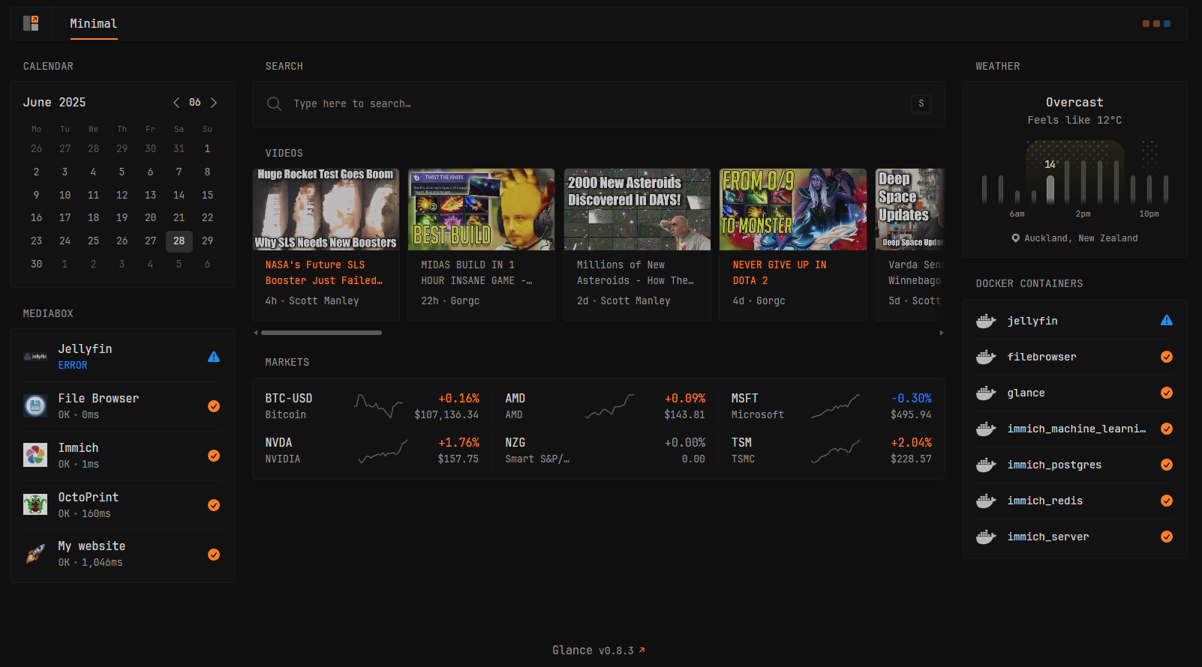Click glance container status checkmark
The width and height of the screenshot is (1202, 667).
click(x=1167, y=393)
